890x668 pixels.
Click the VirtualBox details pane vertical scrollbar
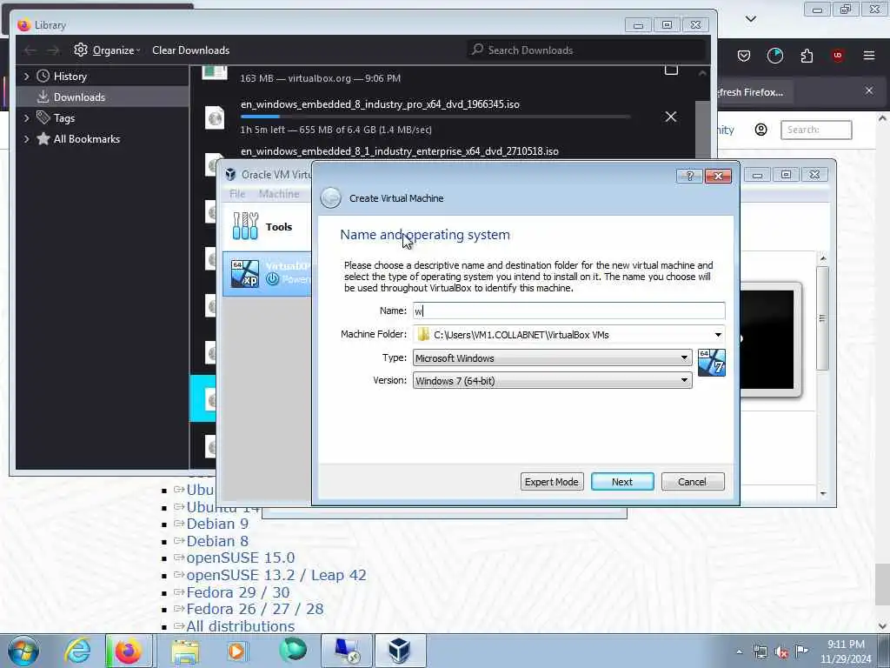point(822,319)
